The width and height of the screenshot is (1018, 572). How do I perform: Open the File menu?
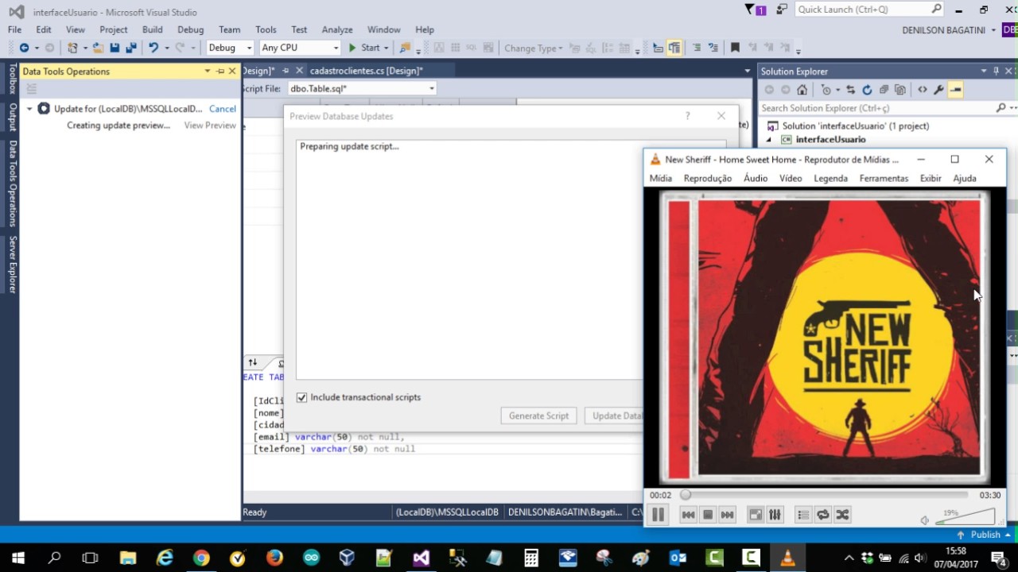point(15,29)
